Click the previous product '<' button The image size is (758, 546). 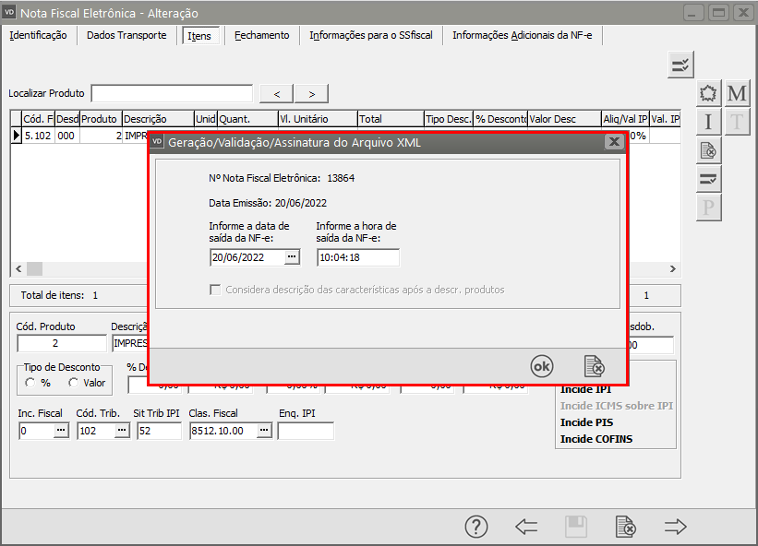(x=277, y=93)
